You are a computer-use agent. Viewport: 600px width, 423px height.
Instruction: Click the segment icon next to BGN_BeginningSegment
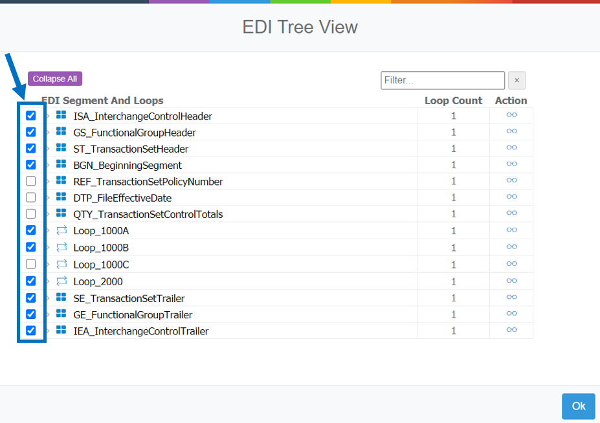(61, 165)
